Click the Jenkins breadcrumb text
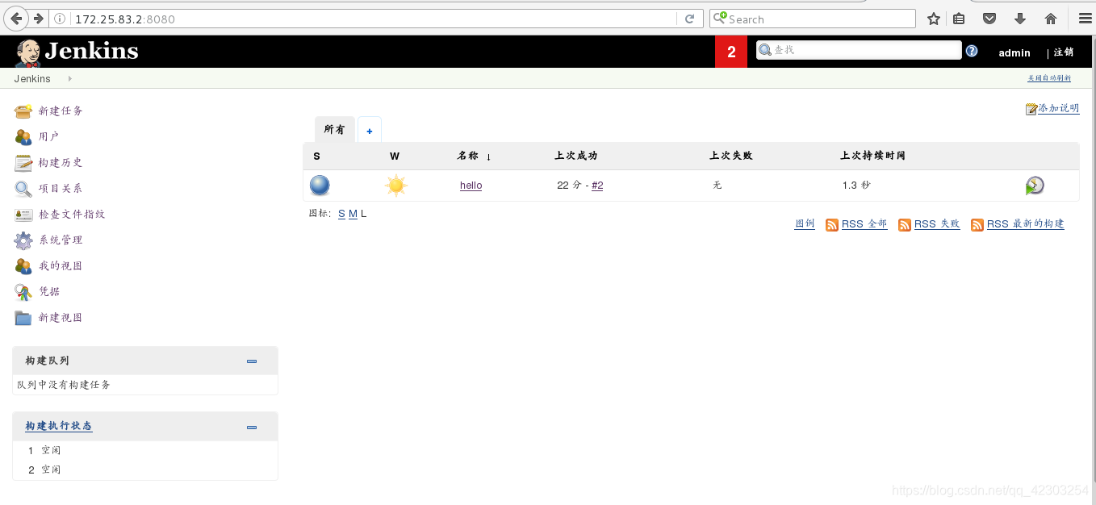Viewport: 1096px width, 505px height. 32,78
